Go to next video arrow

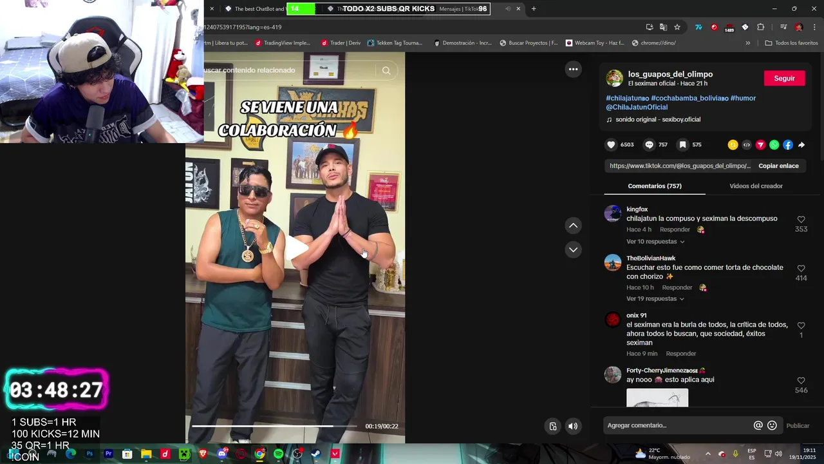coord(573,249)
